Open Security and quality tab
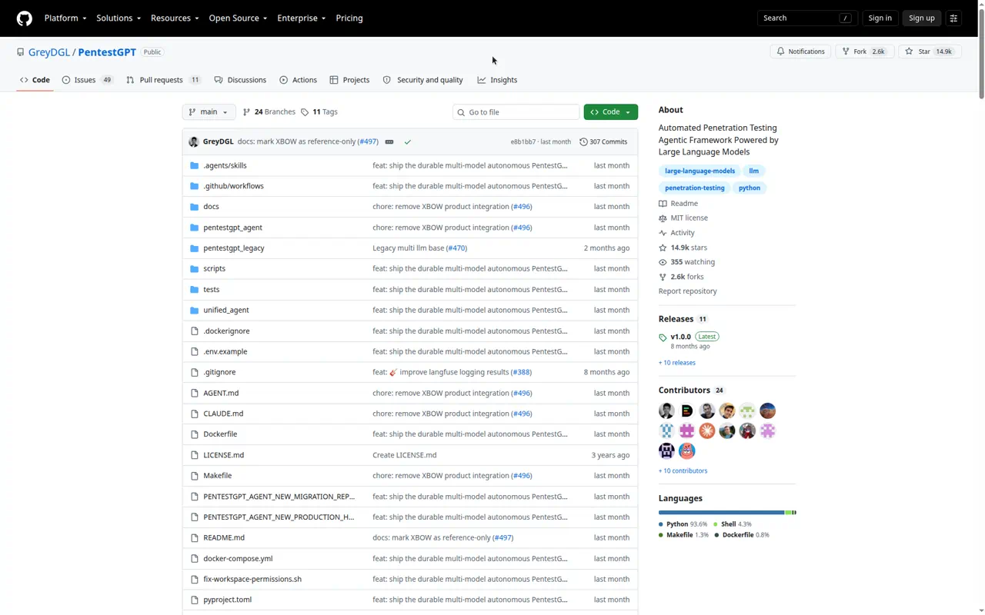 tap(422, 80)
